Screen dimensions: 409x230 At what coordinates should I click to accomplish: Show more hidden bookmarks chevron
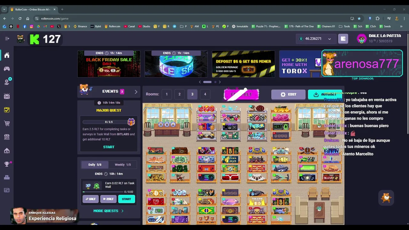401,27
